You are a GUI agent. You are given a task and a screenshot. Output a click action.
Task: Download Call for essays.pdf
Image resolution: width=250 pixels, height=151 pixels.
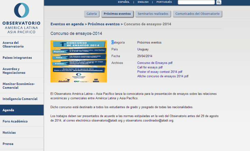150,67
